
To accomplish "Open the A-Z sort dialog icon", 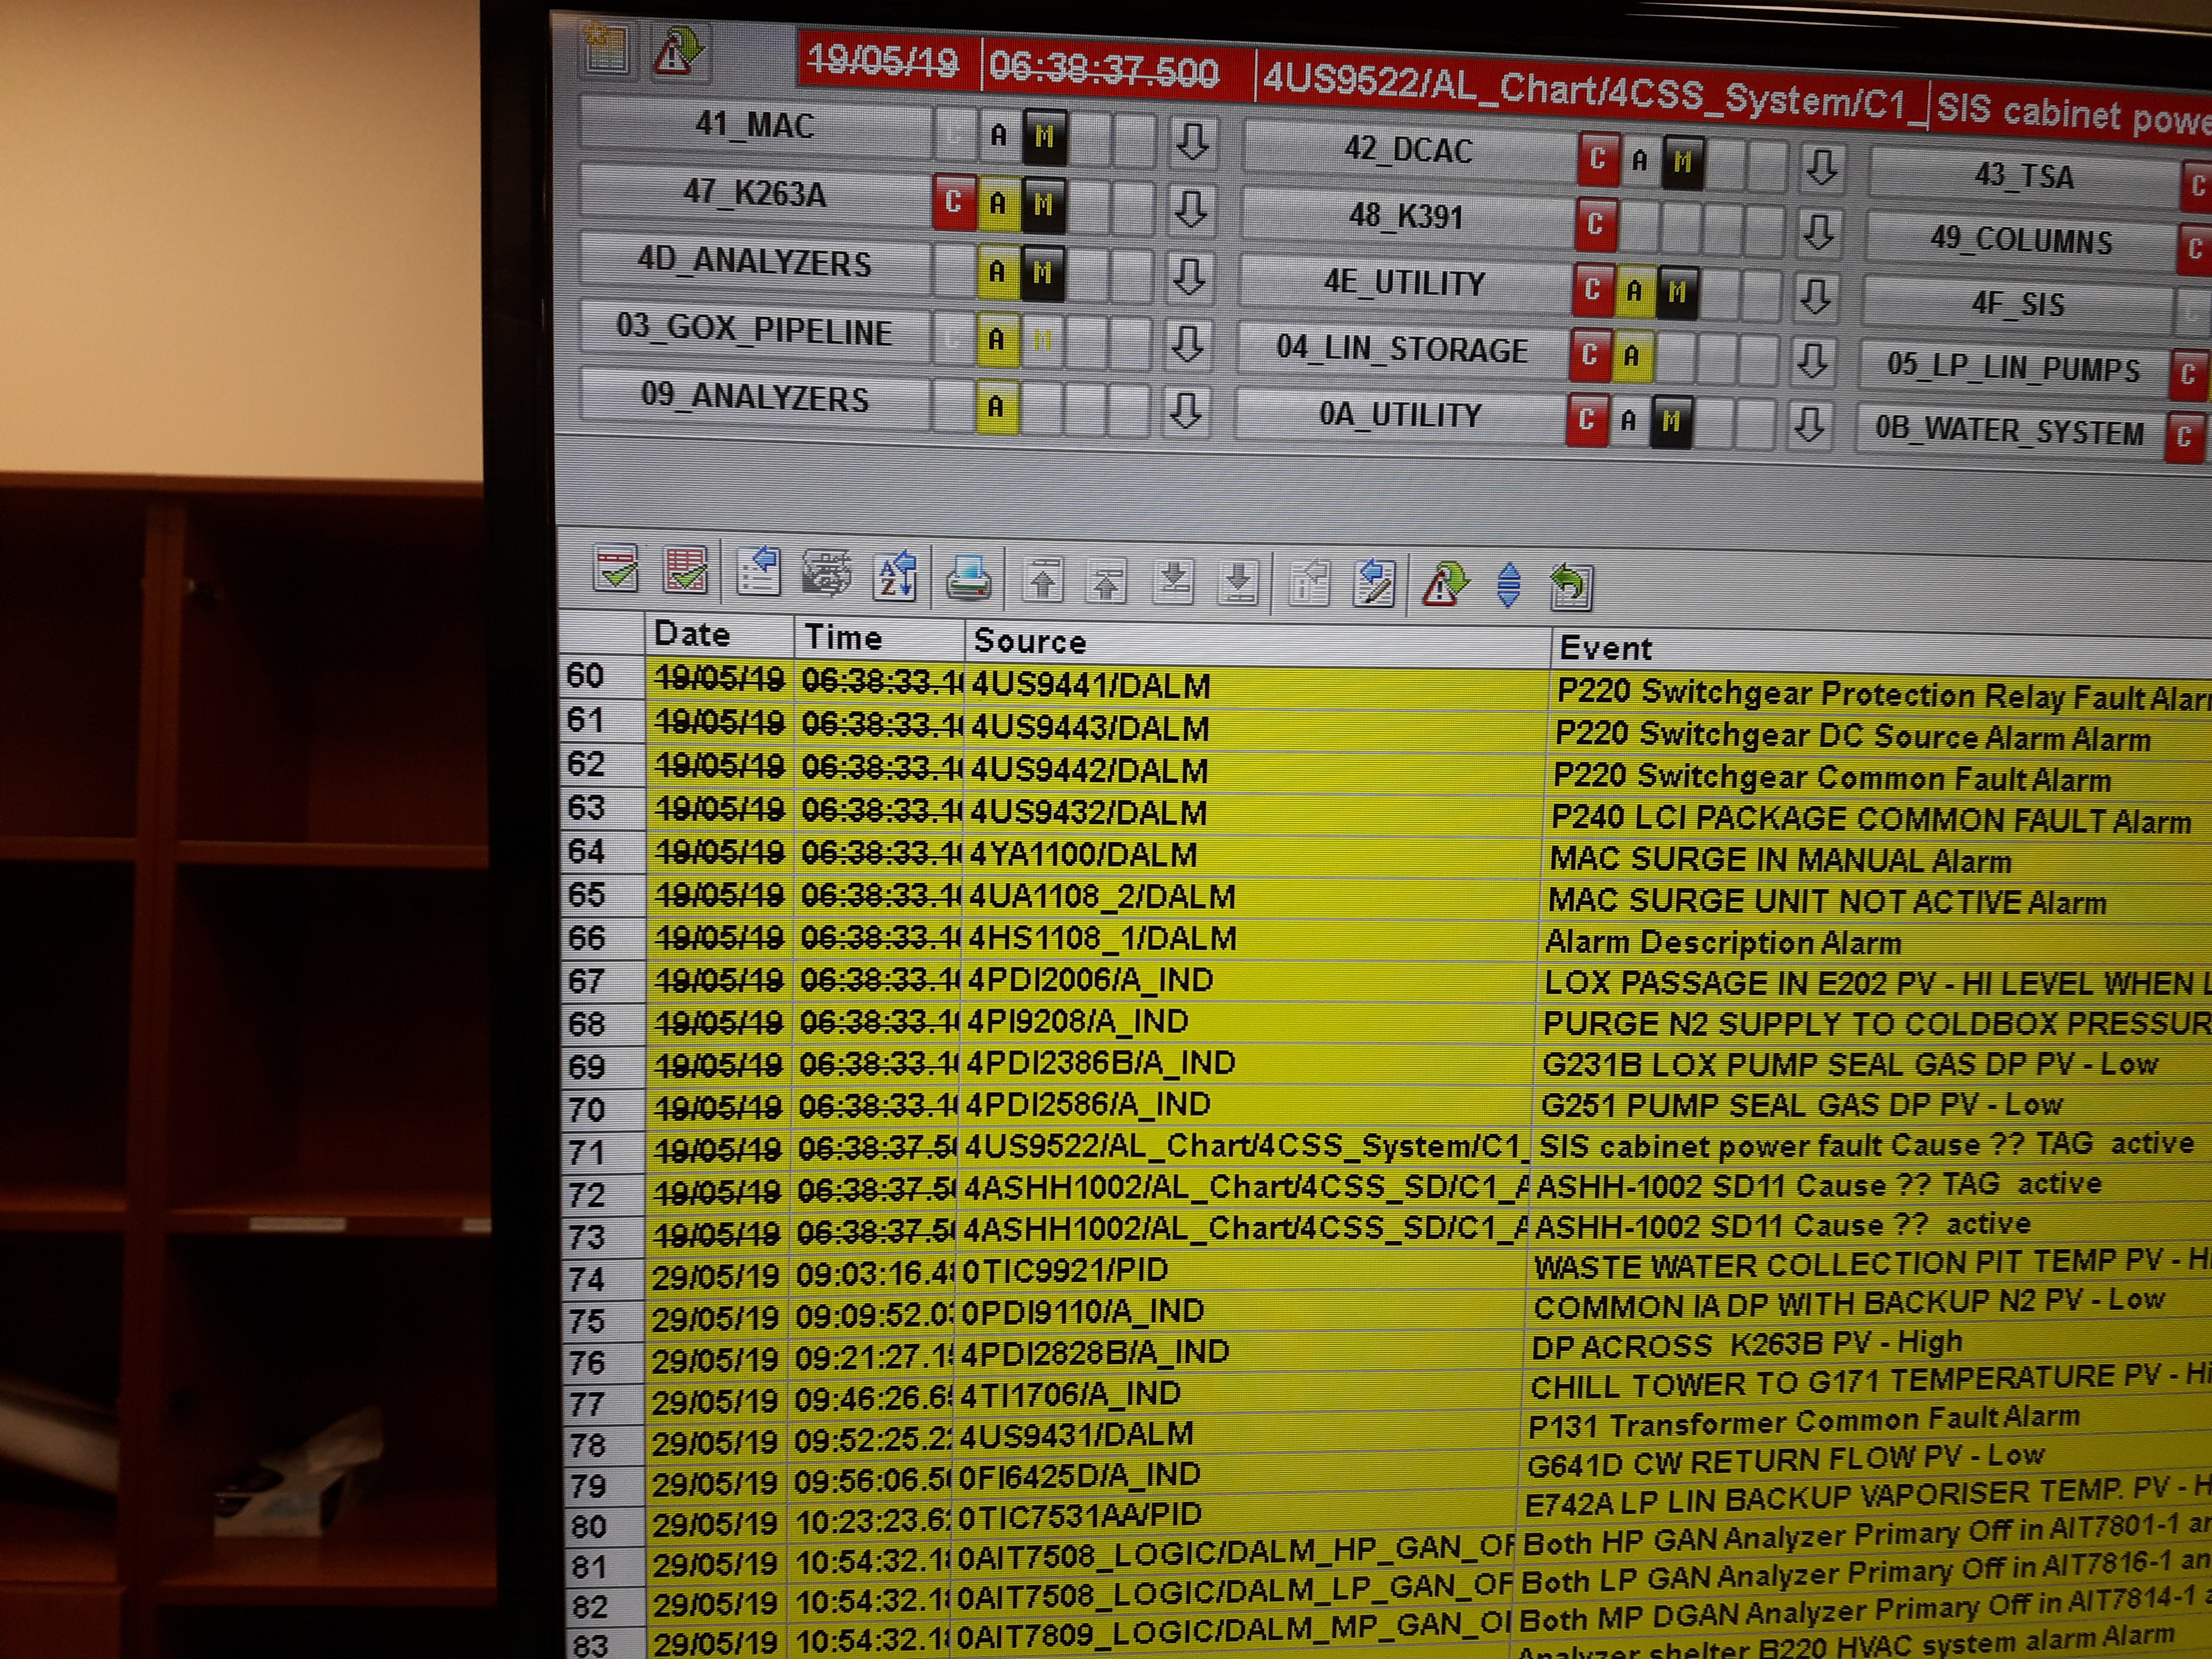I will click(x=895, y=576).
